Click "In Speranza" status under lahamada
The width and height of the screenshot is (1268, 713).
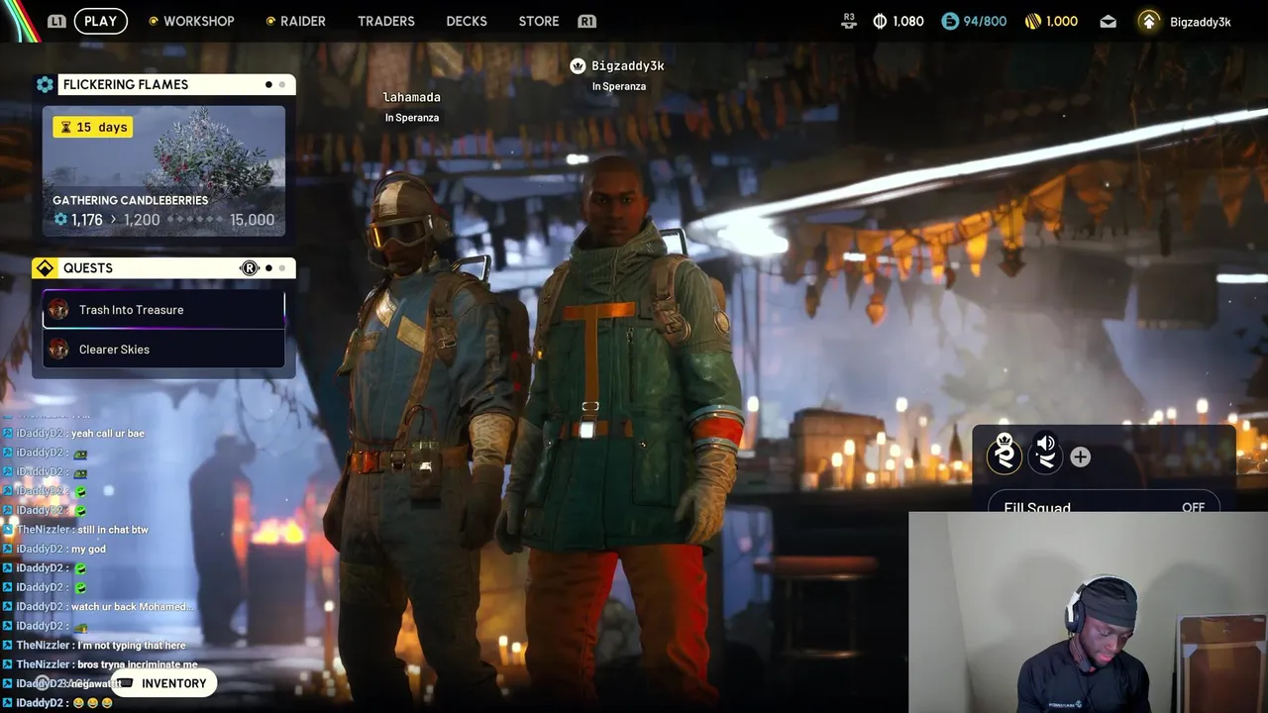412,118
